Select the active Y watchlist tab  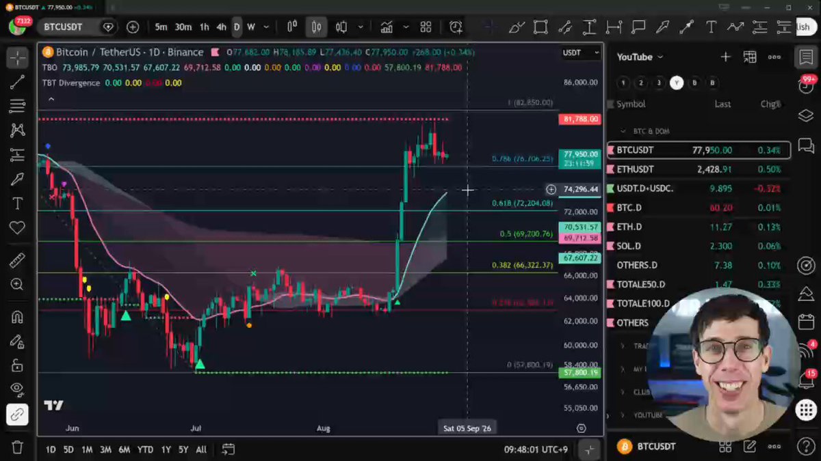pyautogui.click(x=677, y=83)
